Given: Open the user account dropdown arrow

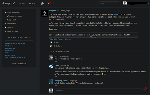Looking at the screenshot, I should coord(149,3).
